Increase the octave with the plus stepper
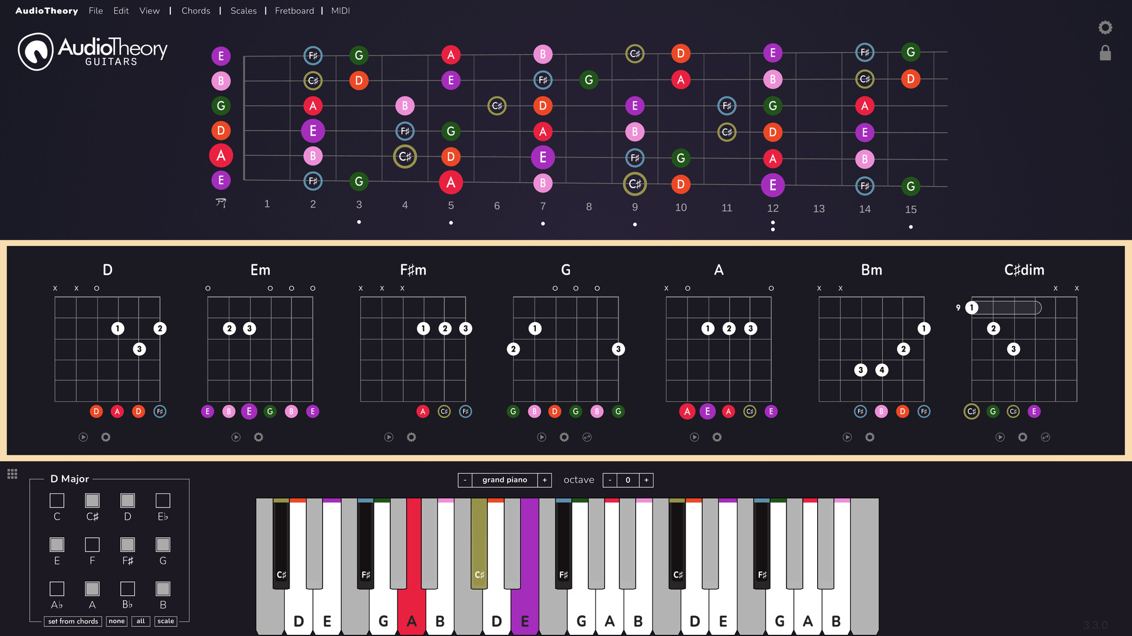The image size is (1132, 636). [x=646, y=480]
